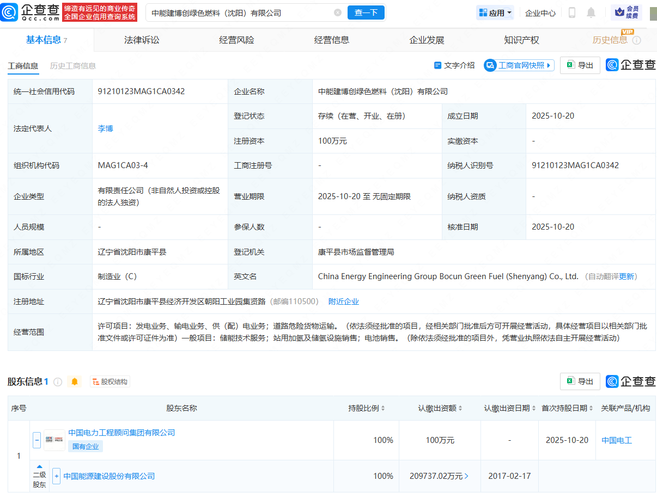Screen dimensions: 657x493
Task: Collapse 中国电力工程顾问集团 shareholder row
Action: 36,440
